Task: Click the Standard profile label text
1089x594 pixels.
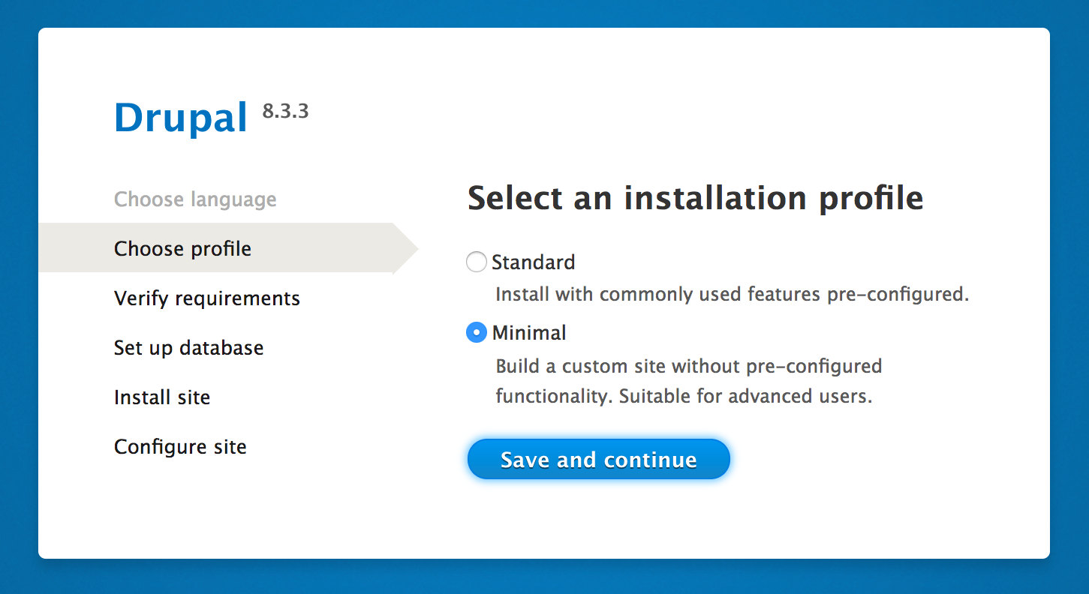Action: [x=534, y=262]
